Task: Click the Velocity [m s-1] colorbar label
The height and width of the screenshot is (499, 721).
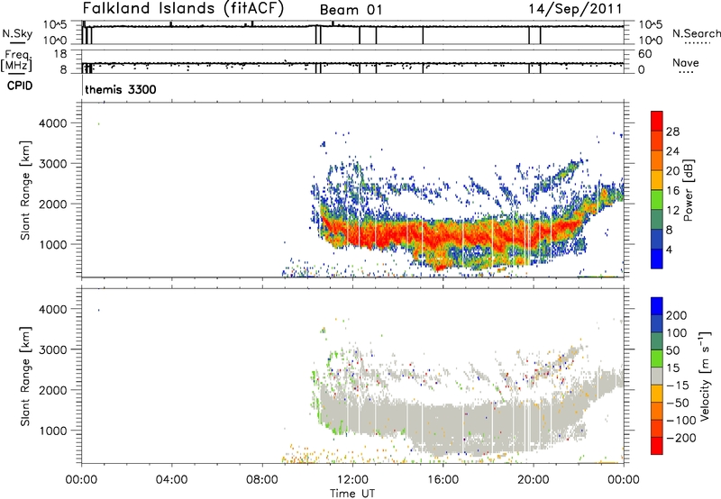Action: [x=704, y=376]
